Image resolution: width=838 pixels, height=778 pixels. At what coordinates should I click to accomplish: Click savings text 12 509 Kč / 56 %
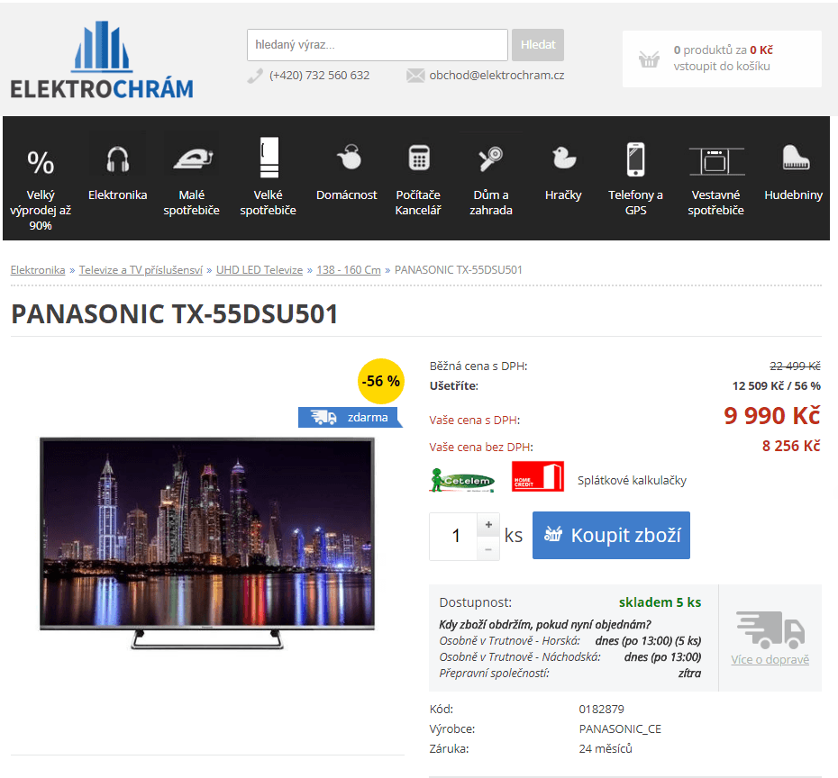(x=776, y=385)
